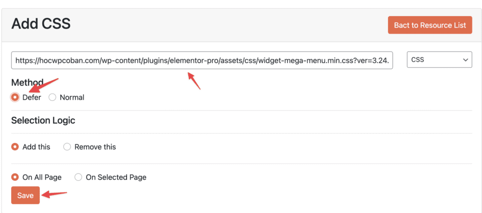482x213 pixels.
Task: Click the red arrow below the URL field
Action: click(194, 81)
